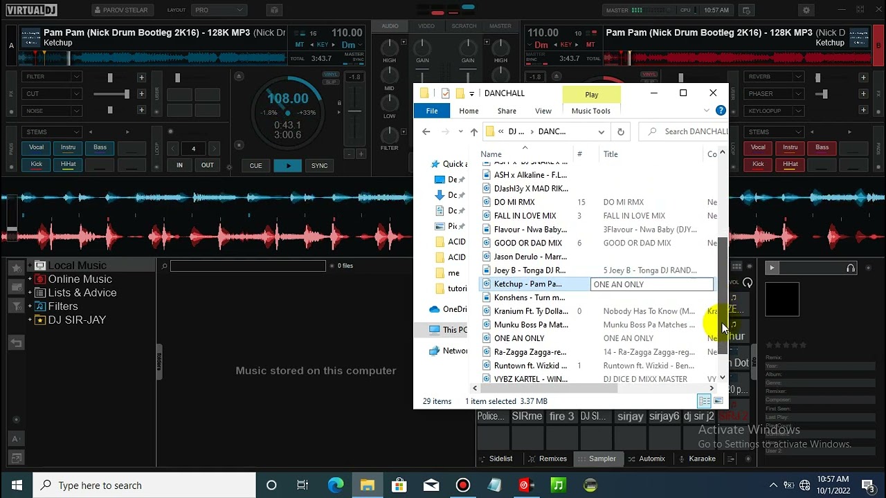Toggle deck B HiHat stem pad
886x498 pixels.
tap(790, 165)
